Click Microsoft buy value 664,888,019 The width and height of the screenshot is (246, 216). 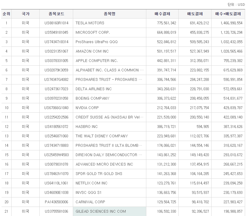pos(166,33)
